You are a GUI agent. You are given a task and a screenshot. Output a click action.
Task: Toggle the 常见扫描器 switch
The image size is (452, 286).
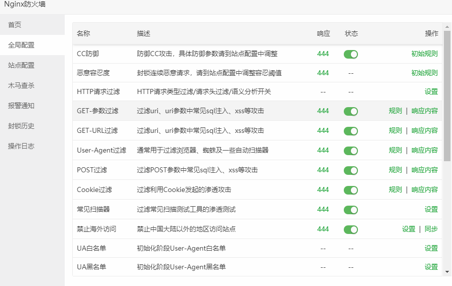pos(350,210)
